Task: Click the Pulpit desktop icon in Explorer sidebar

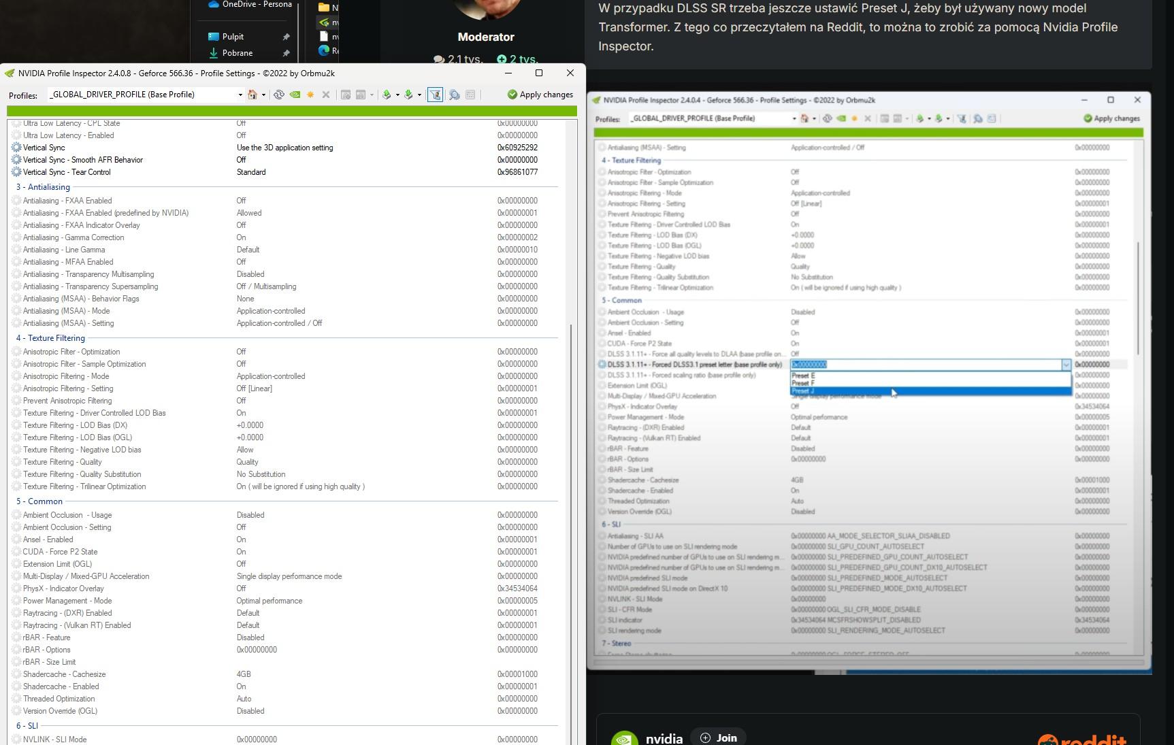Action: [214, 37]
